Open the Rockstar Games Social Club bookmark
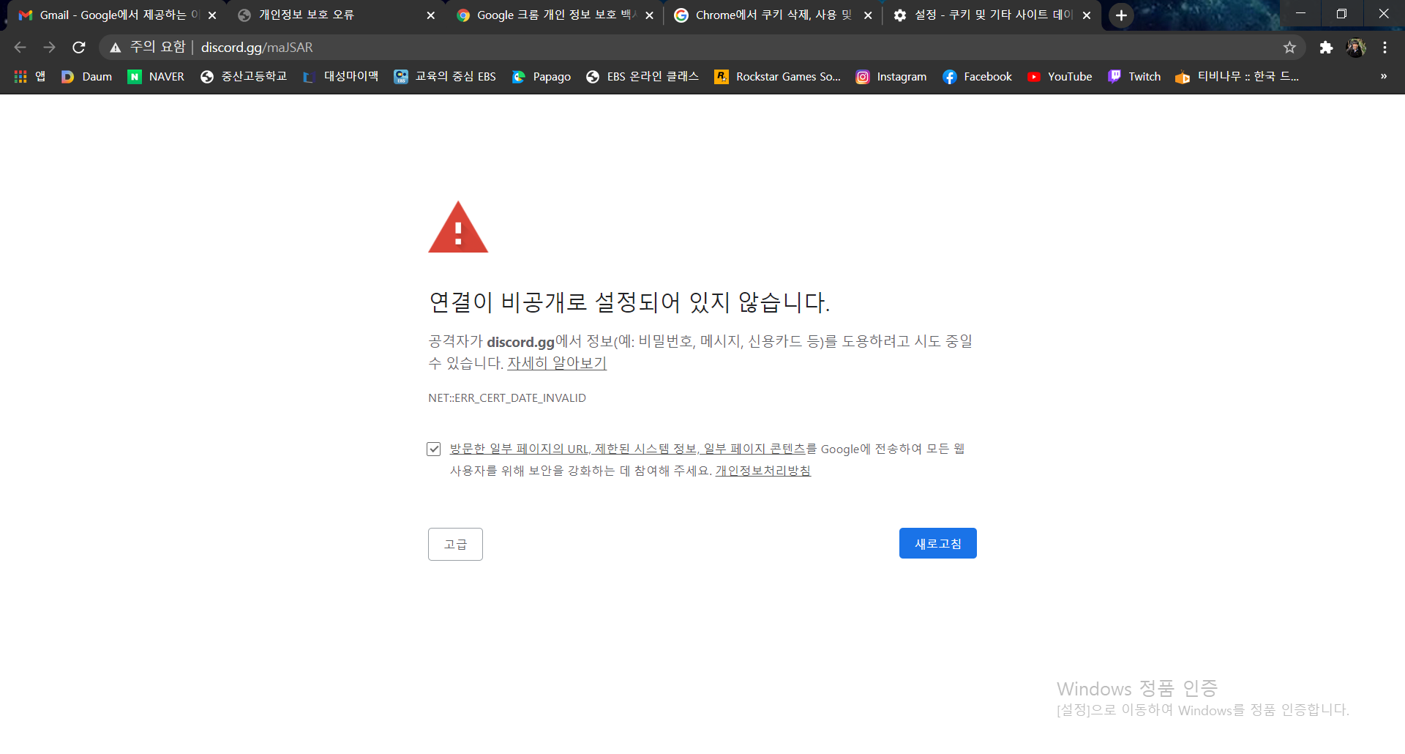1405x754 pixels. [x=778, y=76]
